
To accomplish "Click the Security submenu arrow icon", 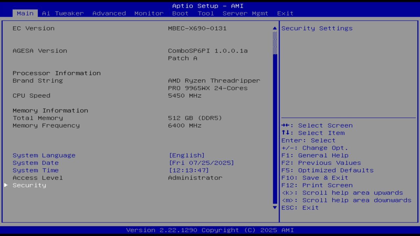I will [x=6, y=185].
